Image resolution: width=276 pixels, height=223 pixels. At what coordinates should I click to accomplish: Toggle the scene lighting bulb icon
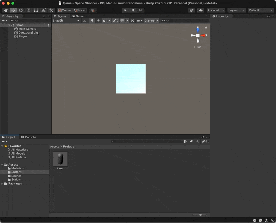[x=92, y=21]
